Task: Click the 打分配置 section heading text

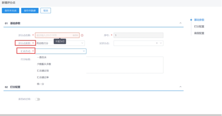Action: [15, 87]
